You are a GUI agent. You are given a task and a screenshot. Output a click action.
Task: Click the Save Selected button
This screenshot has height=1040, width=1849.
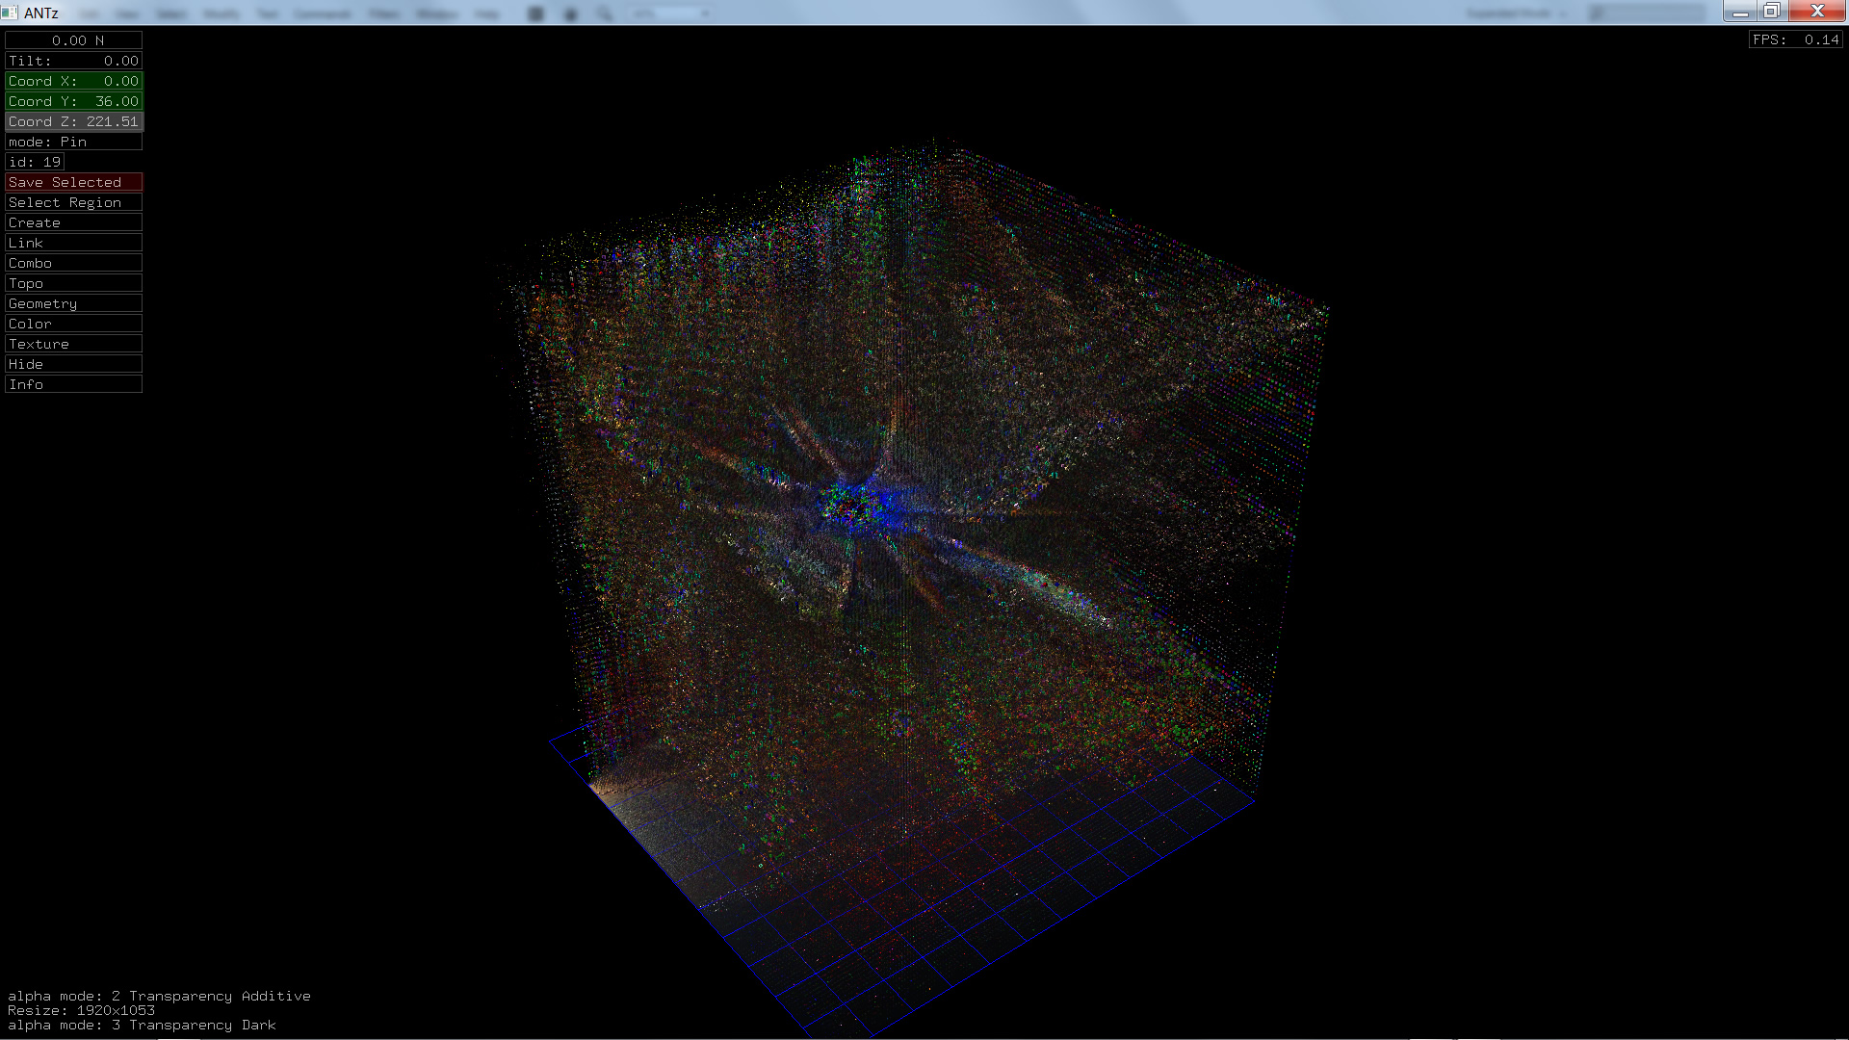73,182
